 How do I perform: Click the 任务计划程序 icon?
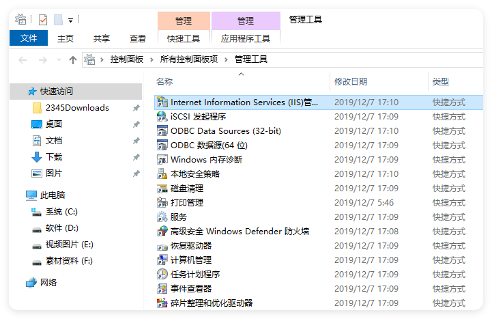[162, 275]
